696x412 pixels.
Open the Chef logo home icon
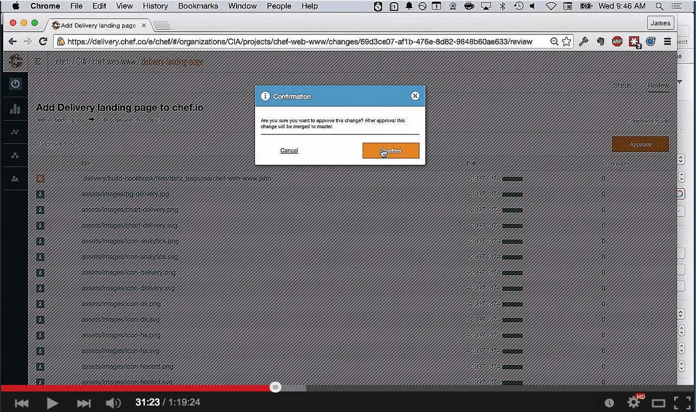[15, 61]
